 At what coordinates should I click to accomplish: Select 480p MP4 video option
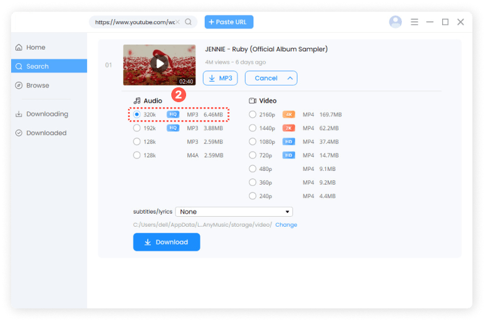pos(253,168)
